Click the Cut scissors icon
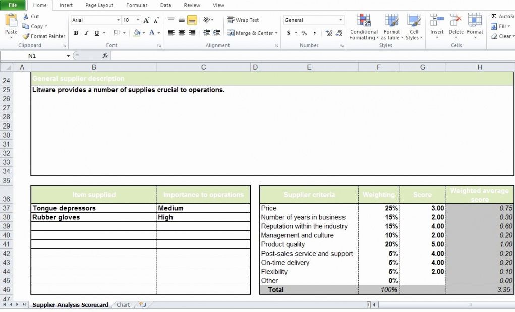515x312 pixels. pyautogui.click(x=26, y=17)
